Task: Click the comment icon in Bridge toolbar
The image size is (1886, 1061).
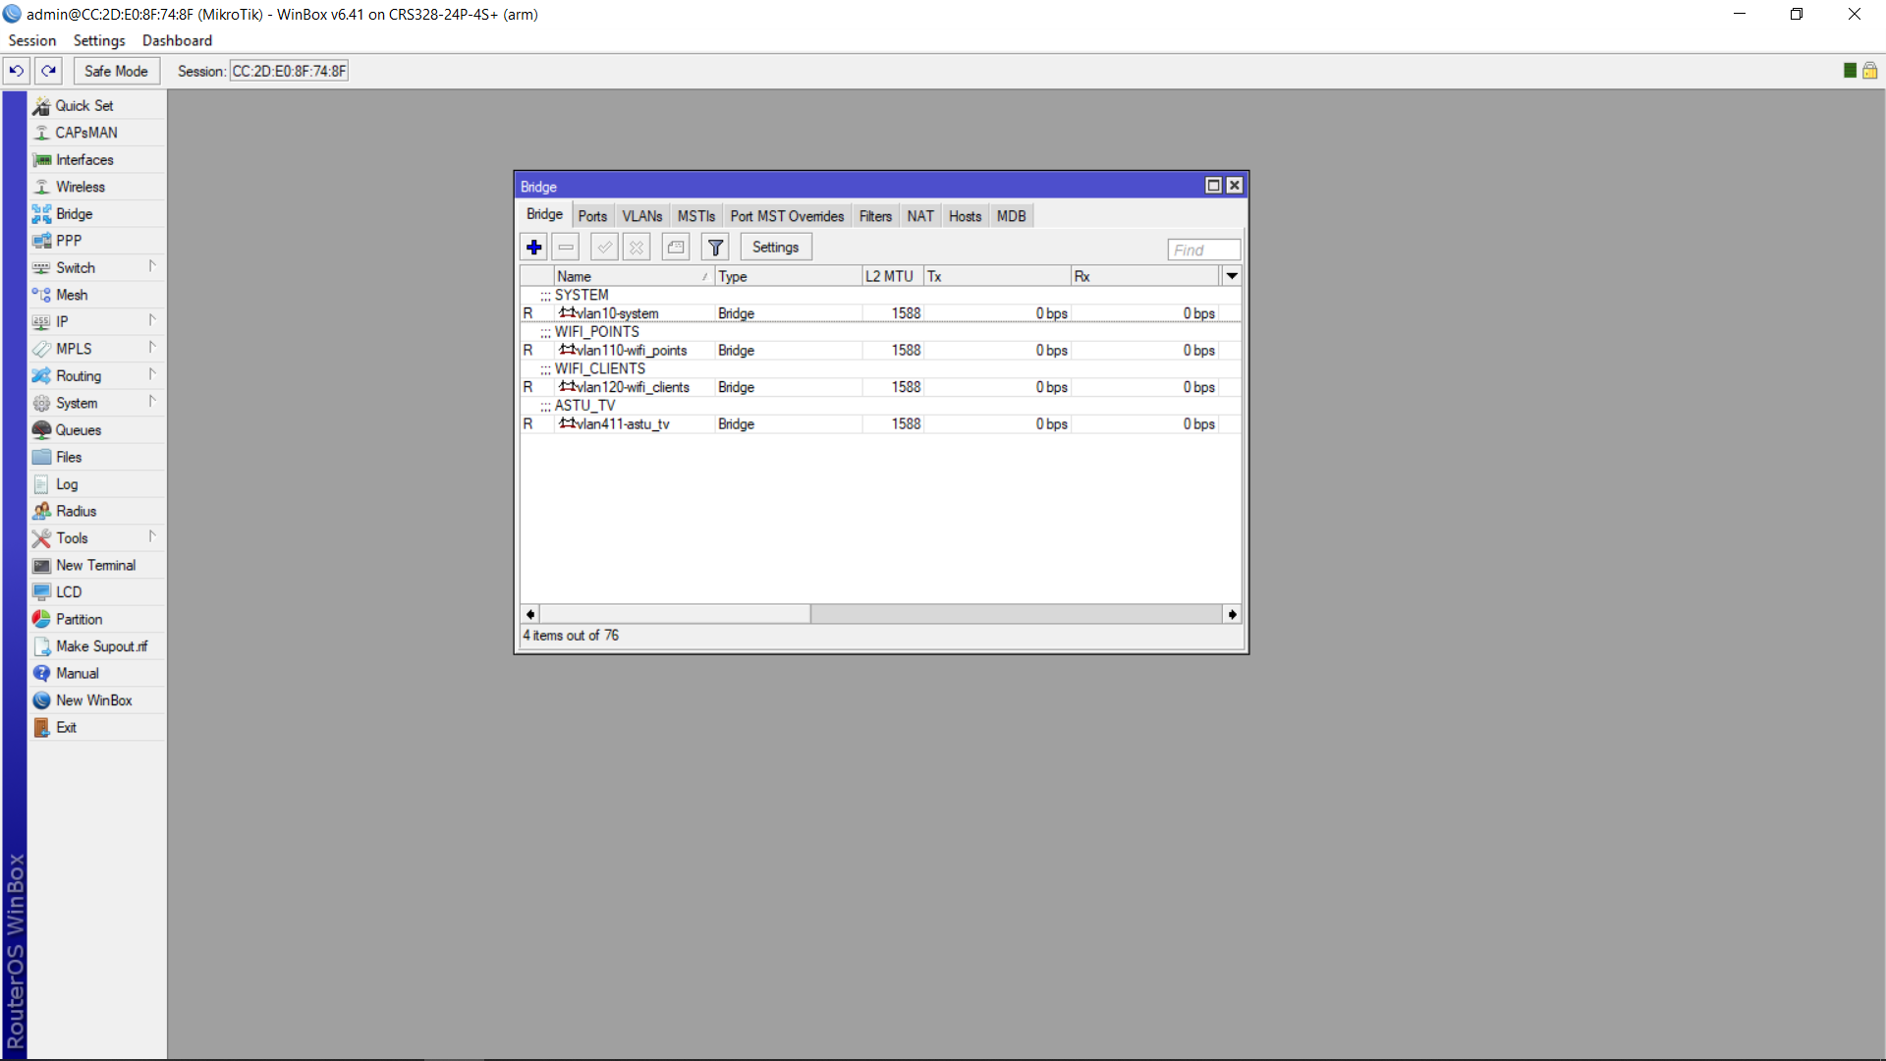Action: pyautogui.click(x=676, y=248)
